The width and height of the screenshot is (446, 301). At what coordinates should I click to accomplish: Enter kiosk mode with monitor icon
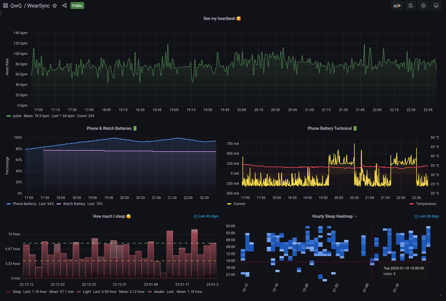point(436,5)
